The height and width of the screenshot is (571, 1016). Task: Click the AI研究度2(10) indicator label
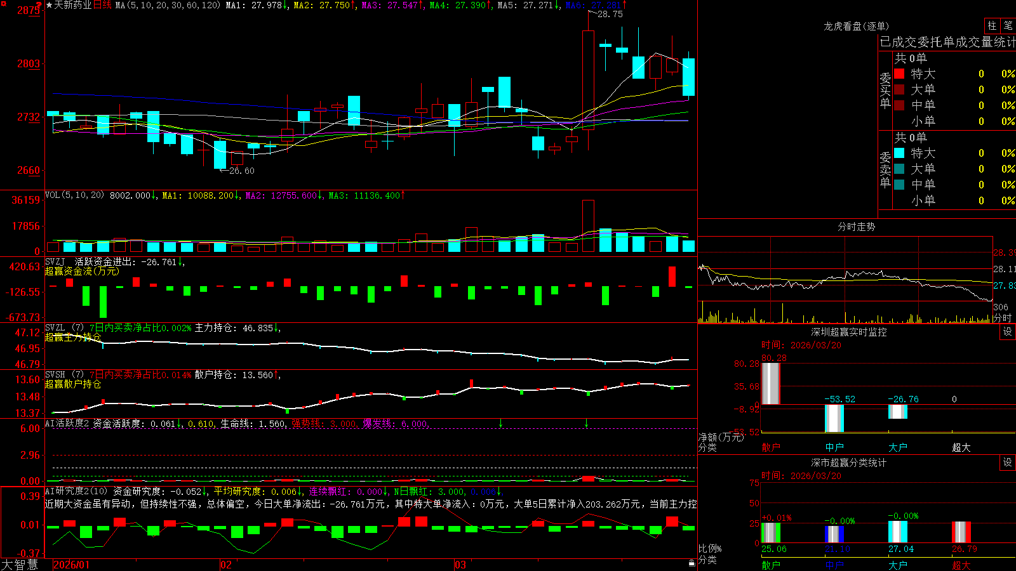click(x=76, y=491)
